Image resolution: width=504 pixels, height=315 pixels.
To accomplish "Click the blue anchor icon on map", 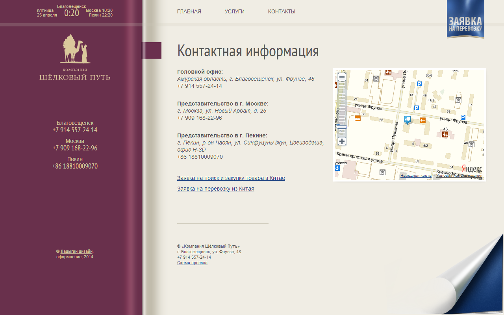I will (x=337, y=168).
